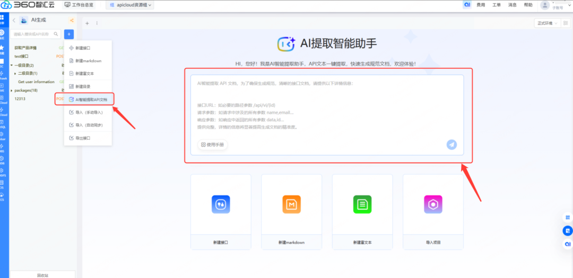
Task: Click the AI assistant icon in top bar
Action: click(467, 5)
